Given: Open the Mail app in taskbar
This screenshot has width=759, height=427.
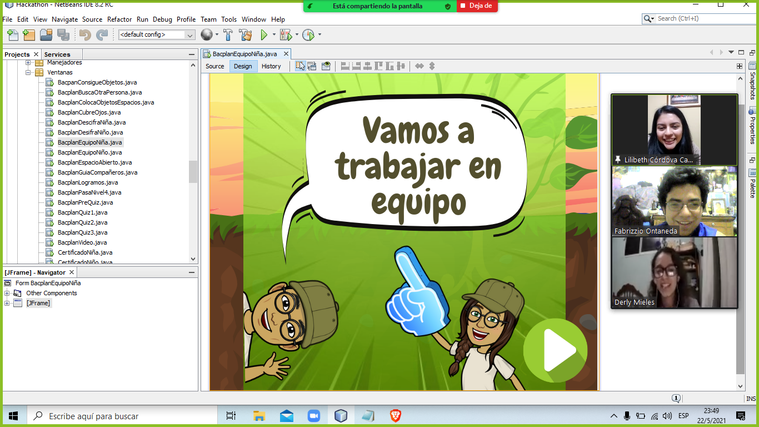Looking at the screenshot, I should coord(287,416).
